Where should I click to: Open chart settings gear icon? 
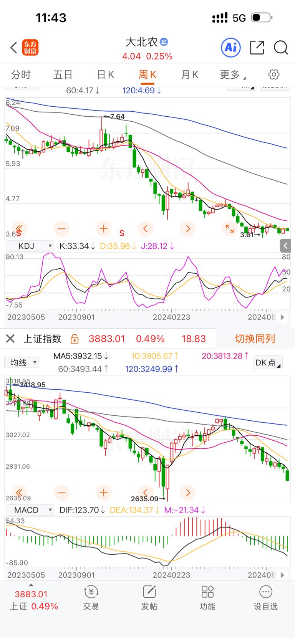(274, 74)
